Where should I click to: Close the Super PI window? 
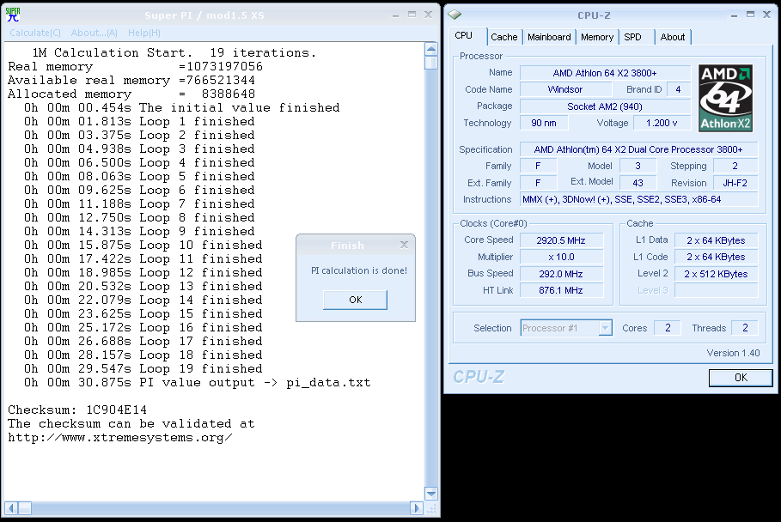428,15
